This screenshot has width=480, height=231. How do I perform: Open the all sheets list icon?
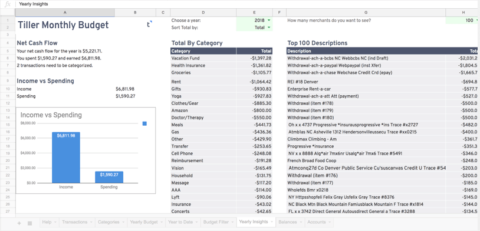click(x=29, y=223)
